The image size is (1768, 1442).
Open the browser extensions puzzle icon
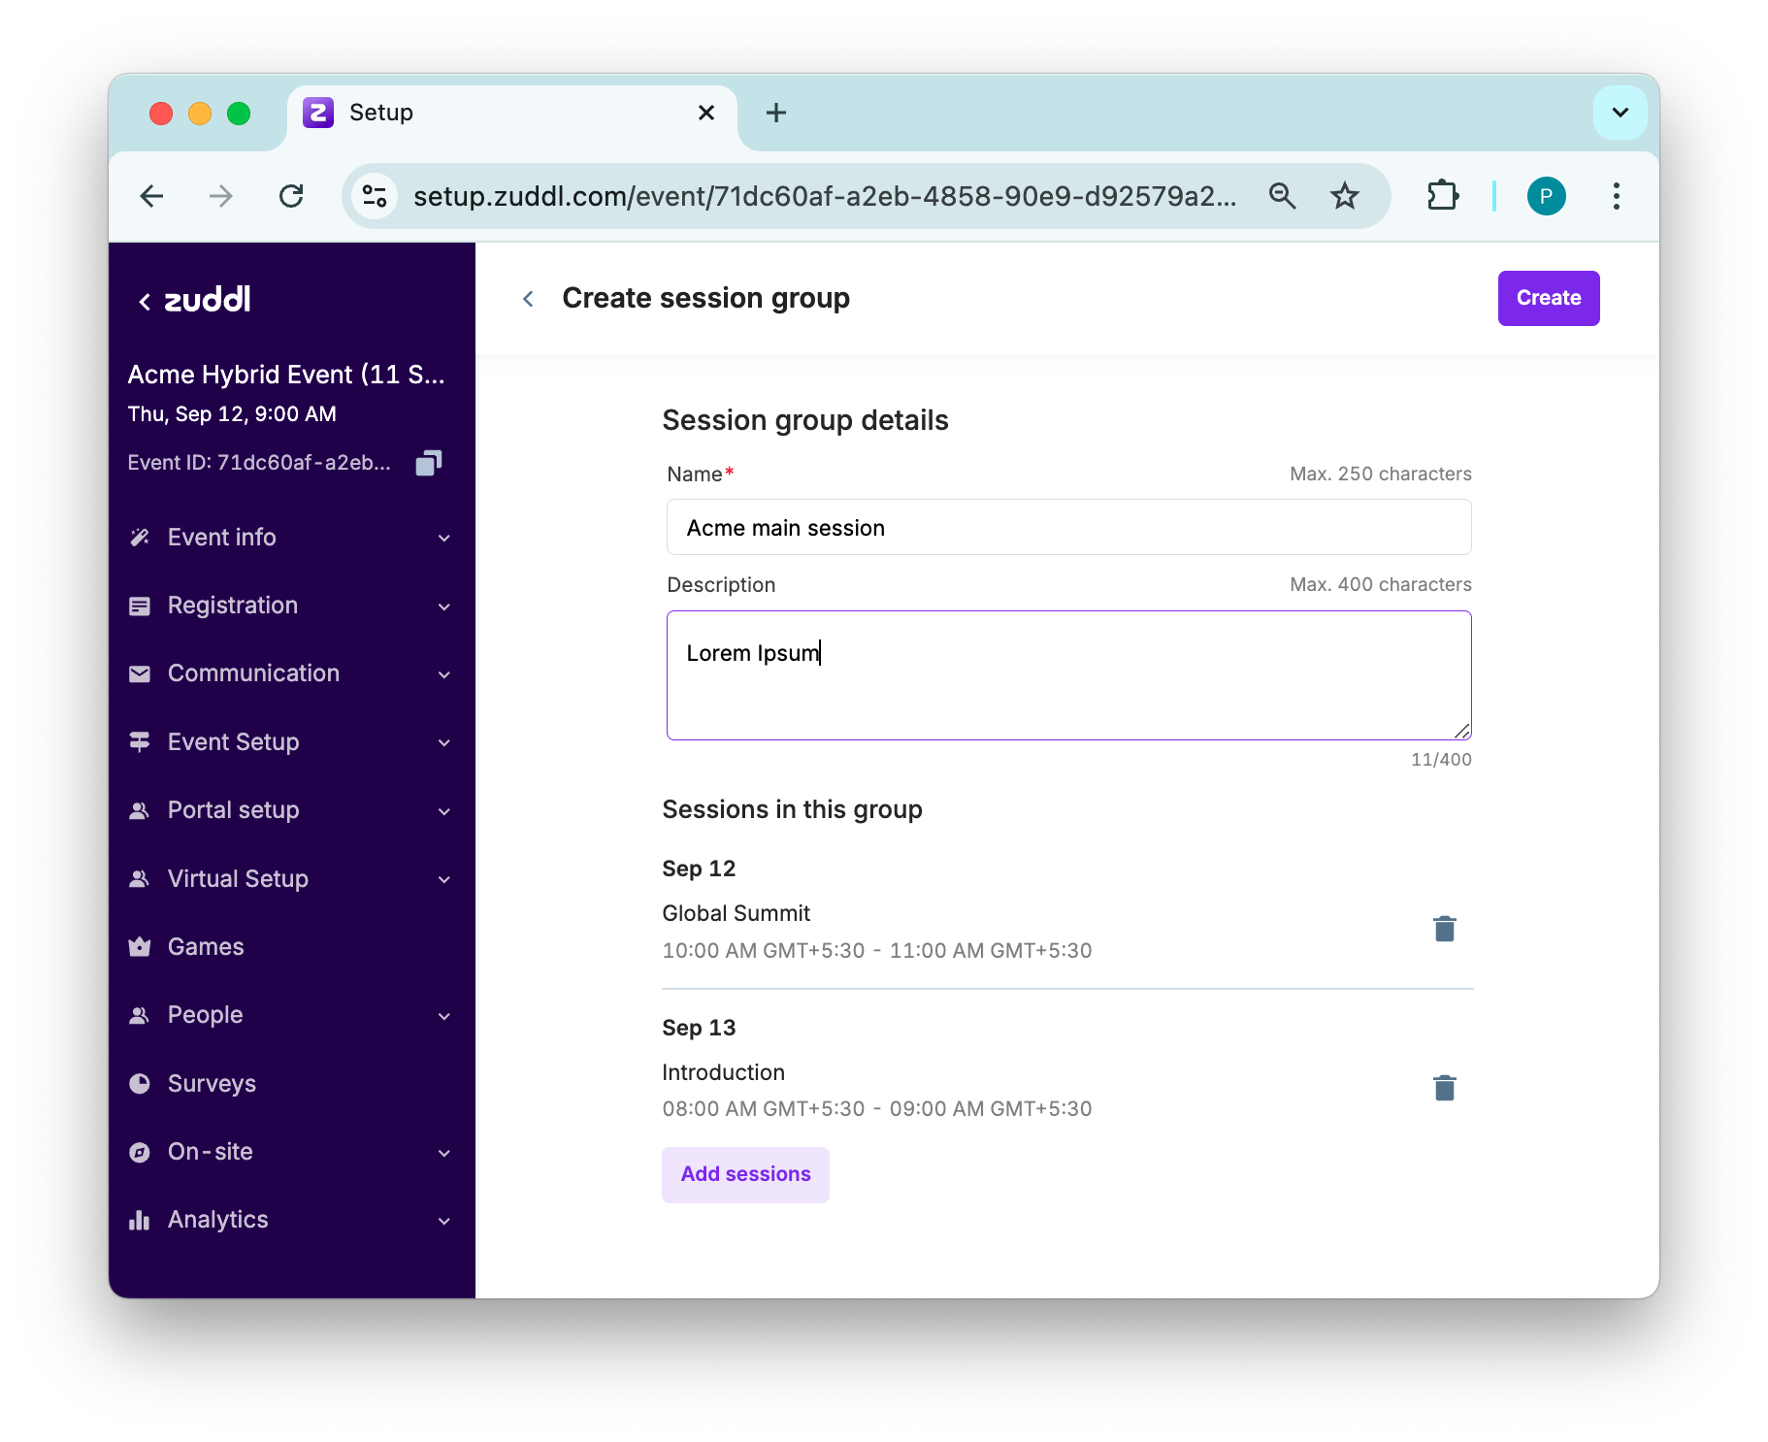[x=1443, y=196]
